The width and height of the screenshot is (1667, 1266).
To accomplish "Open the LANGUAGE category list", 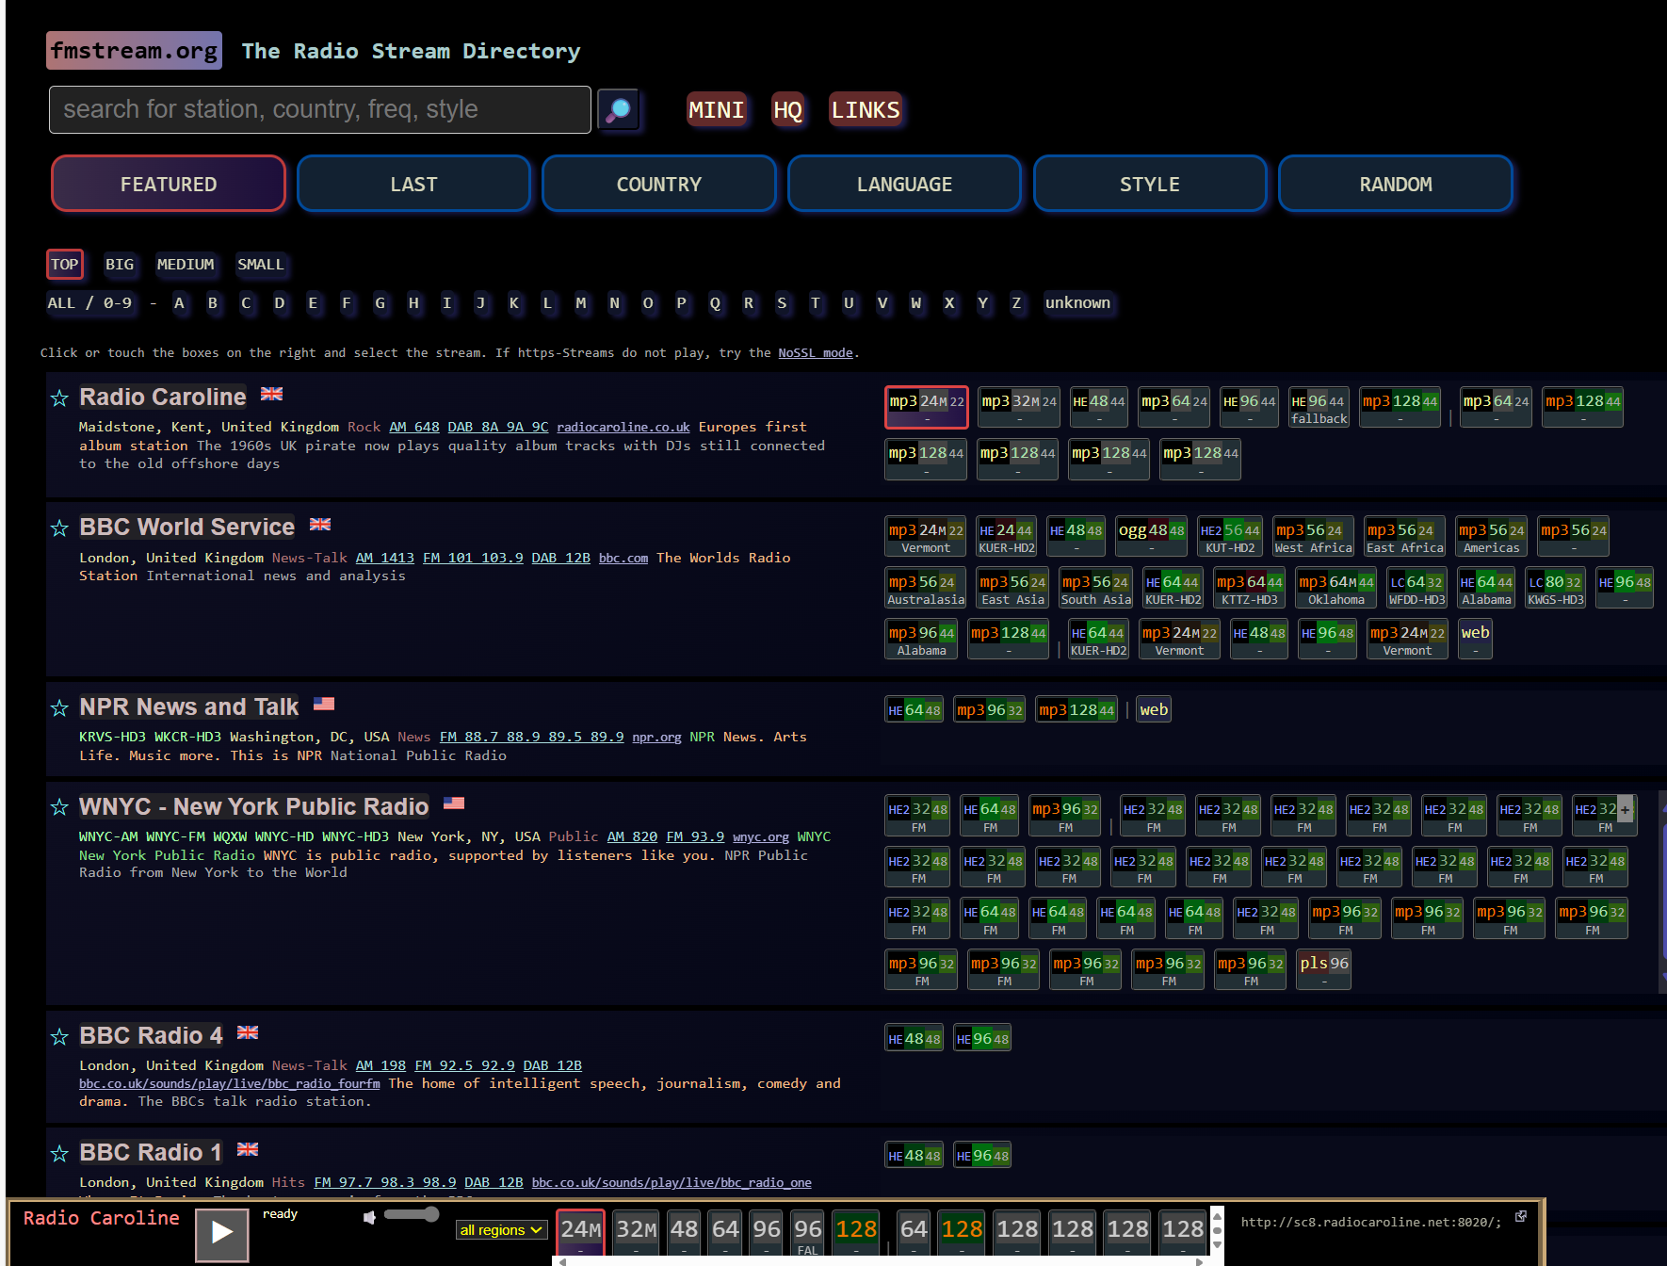I will pyautogui.click(x=905, y=184).
